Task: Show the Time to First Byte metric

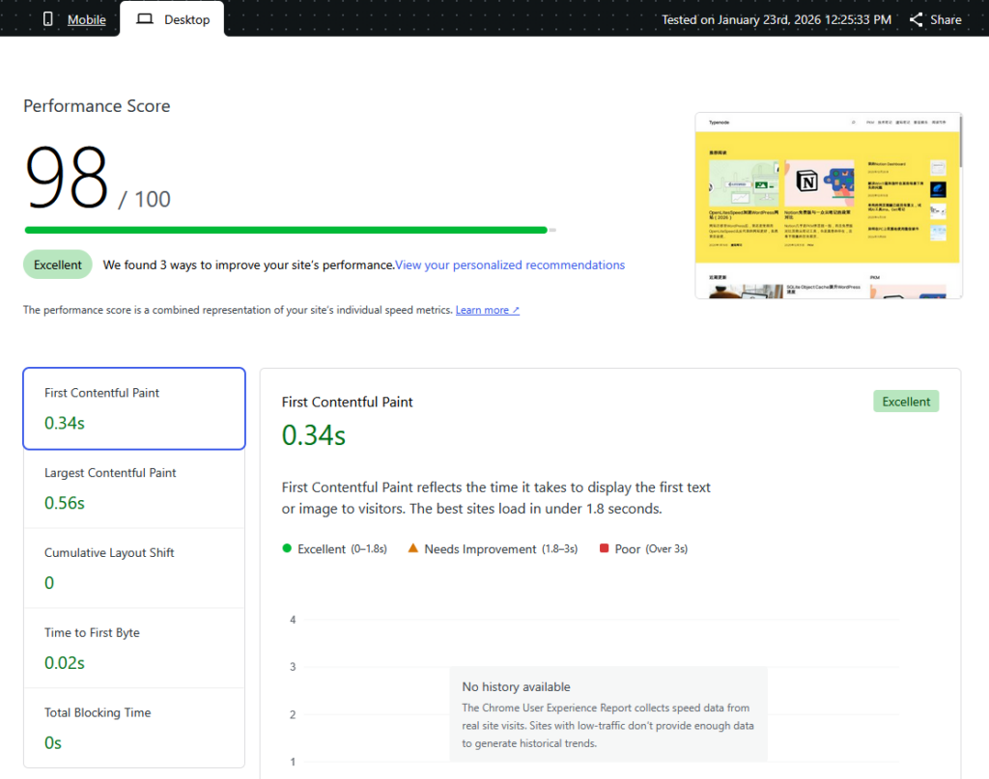Action: click(x=134, y=648)
